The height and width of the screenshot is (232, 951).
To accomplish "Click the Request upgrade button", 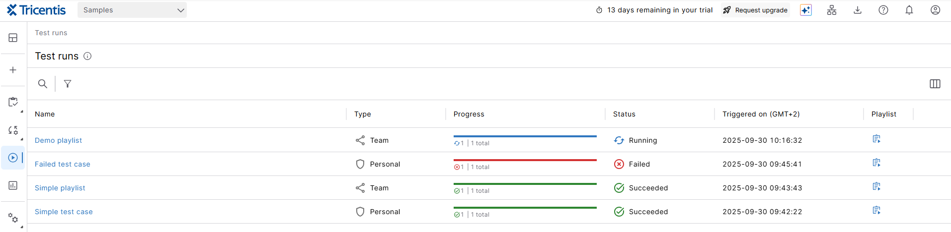I will click(x=755, y=10).
